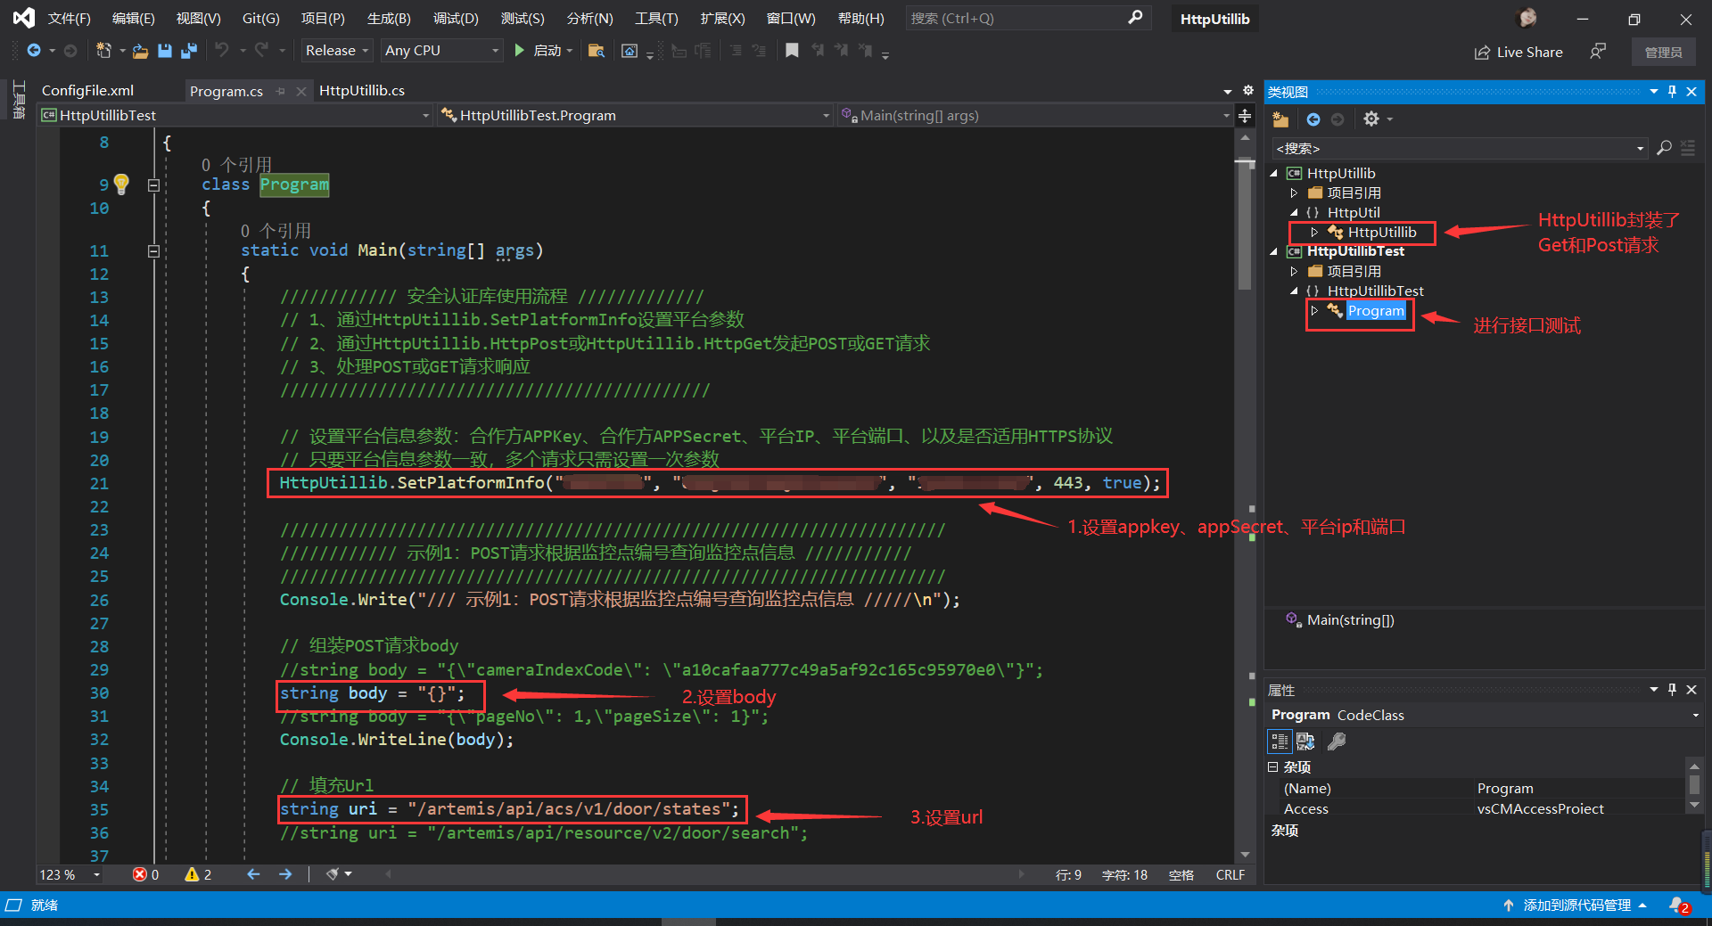Screen dimensions: 1712x926
Task: Collapse the class Program code fold
Action: (x=153, y=185)
